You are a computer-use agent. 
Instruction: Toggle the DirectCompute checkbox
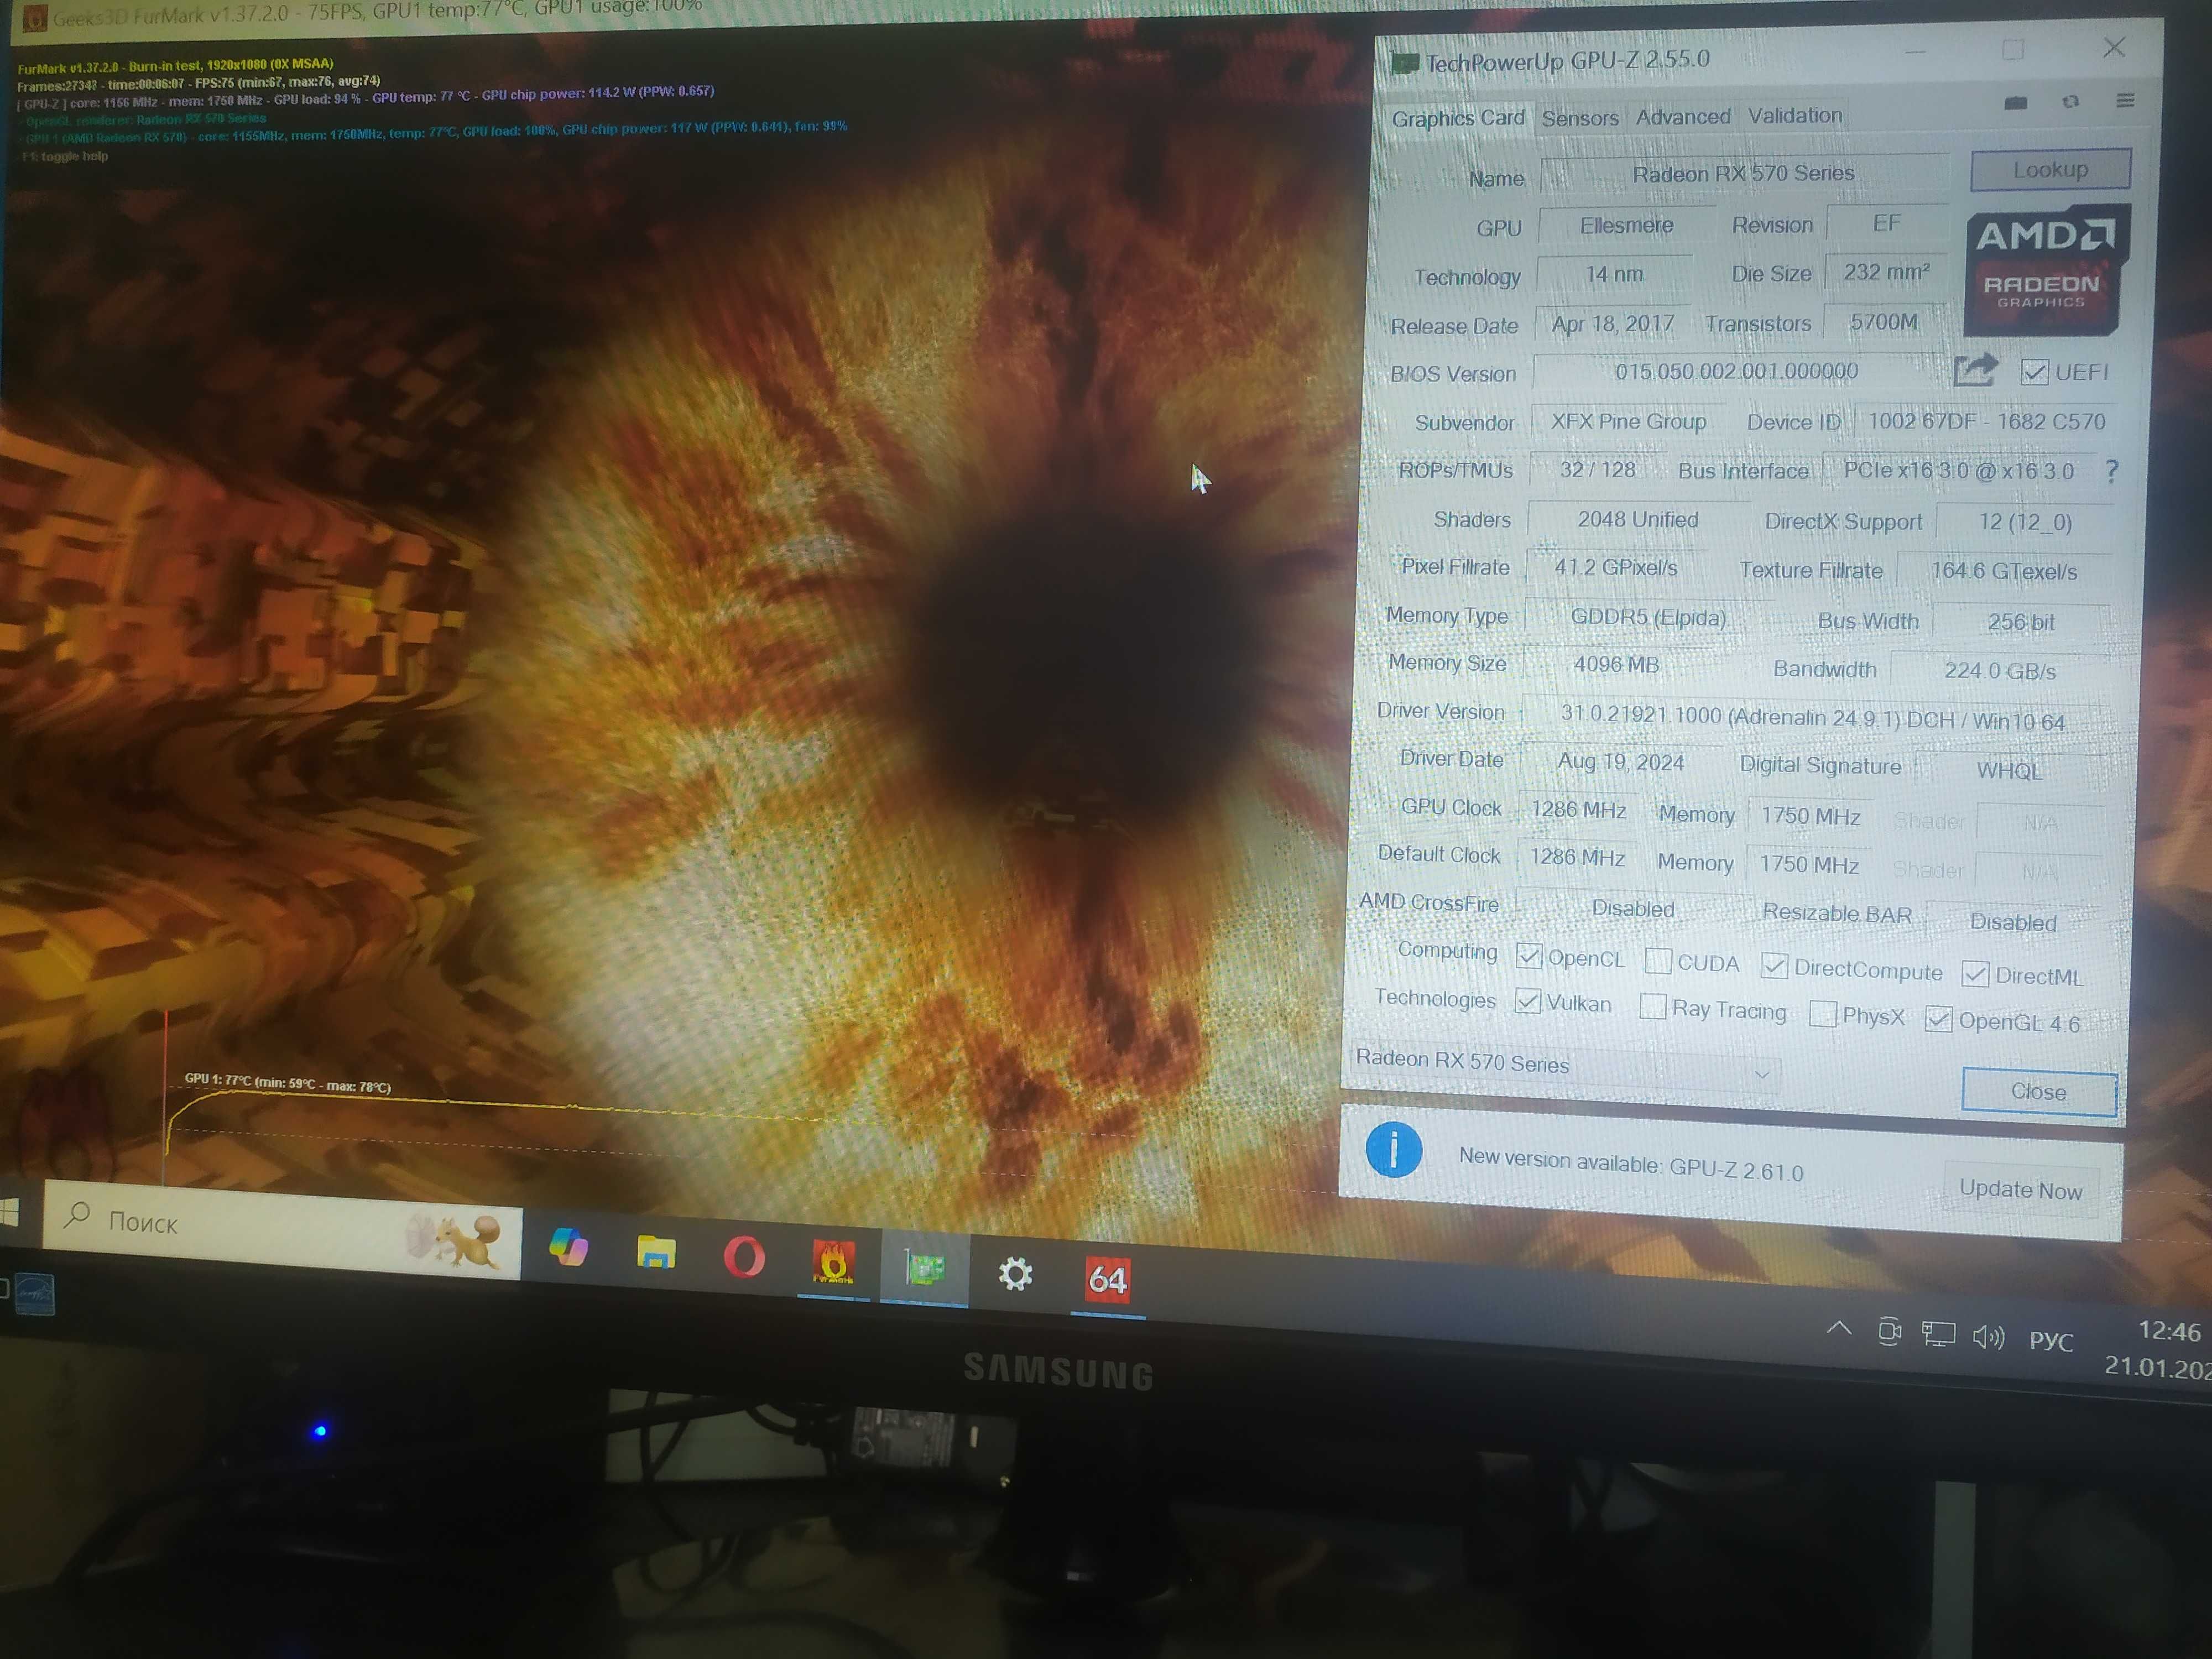[x=1774, y=965]
